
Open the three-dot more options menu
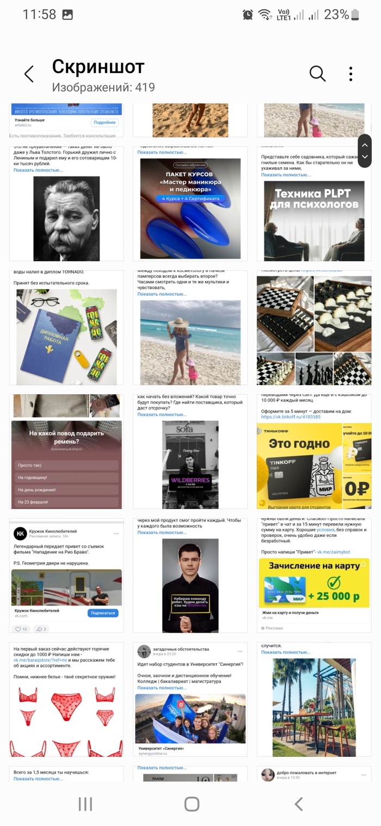tap(351, 74)
